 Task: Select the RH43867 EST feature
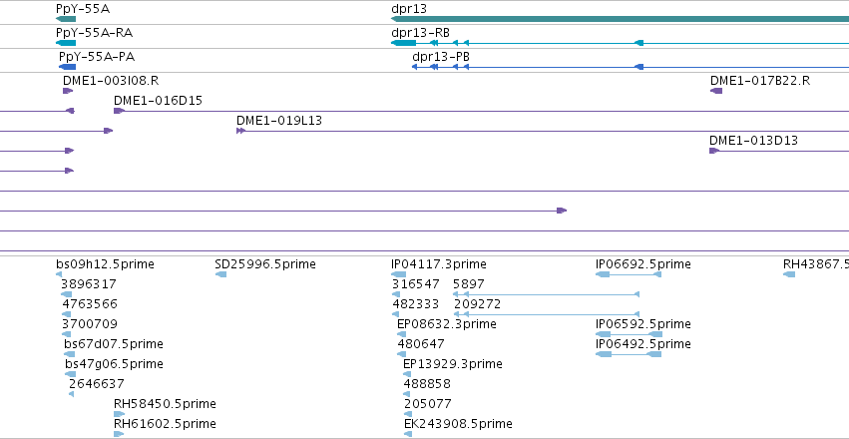[x=789, y=274]
